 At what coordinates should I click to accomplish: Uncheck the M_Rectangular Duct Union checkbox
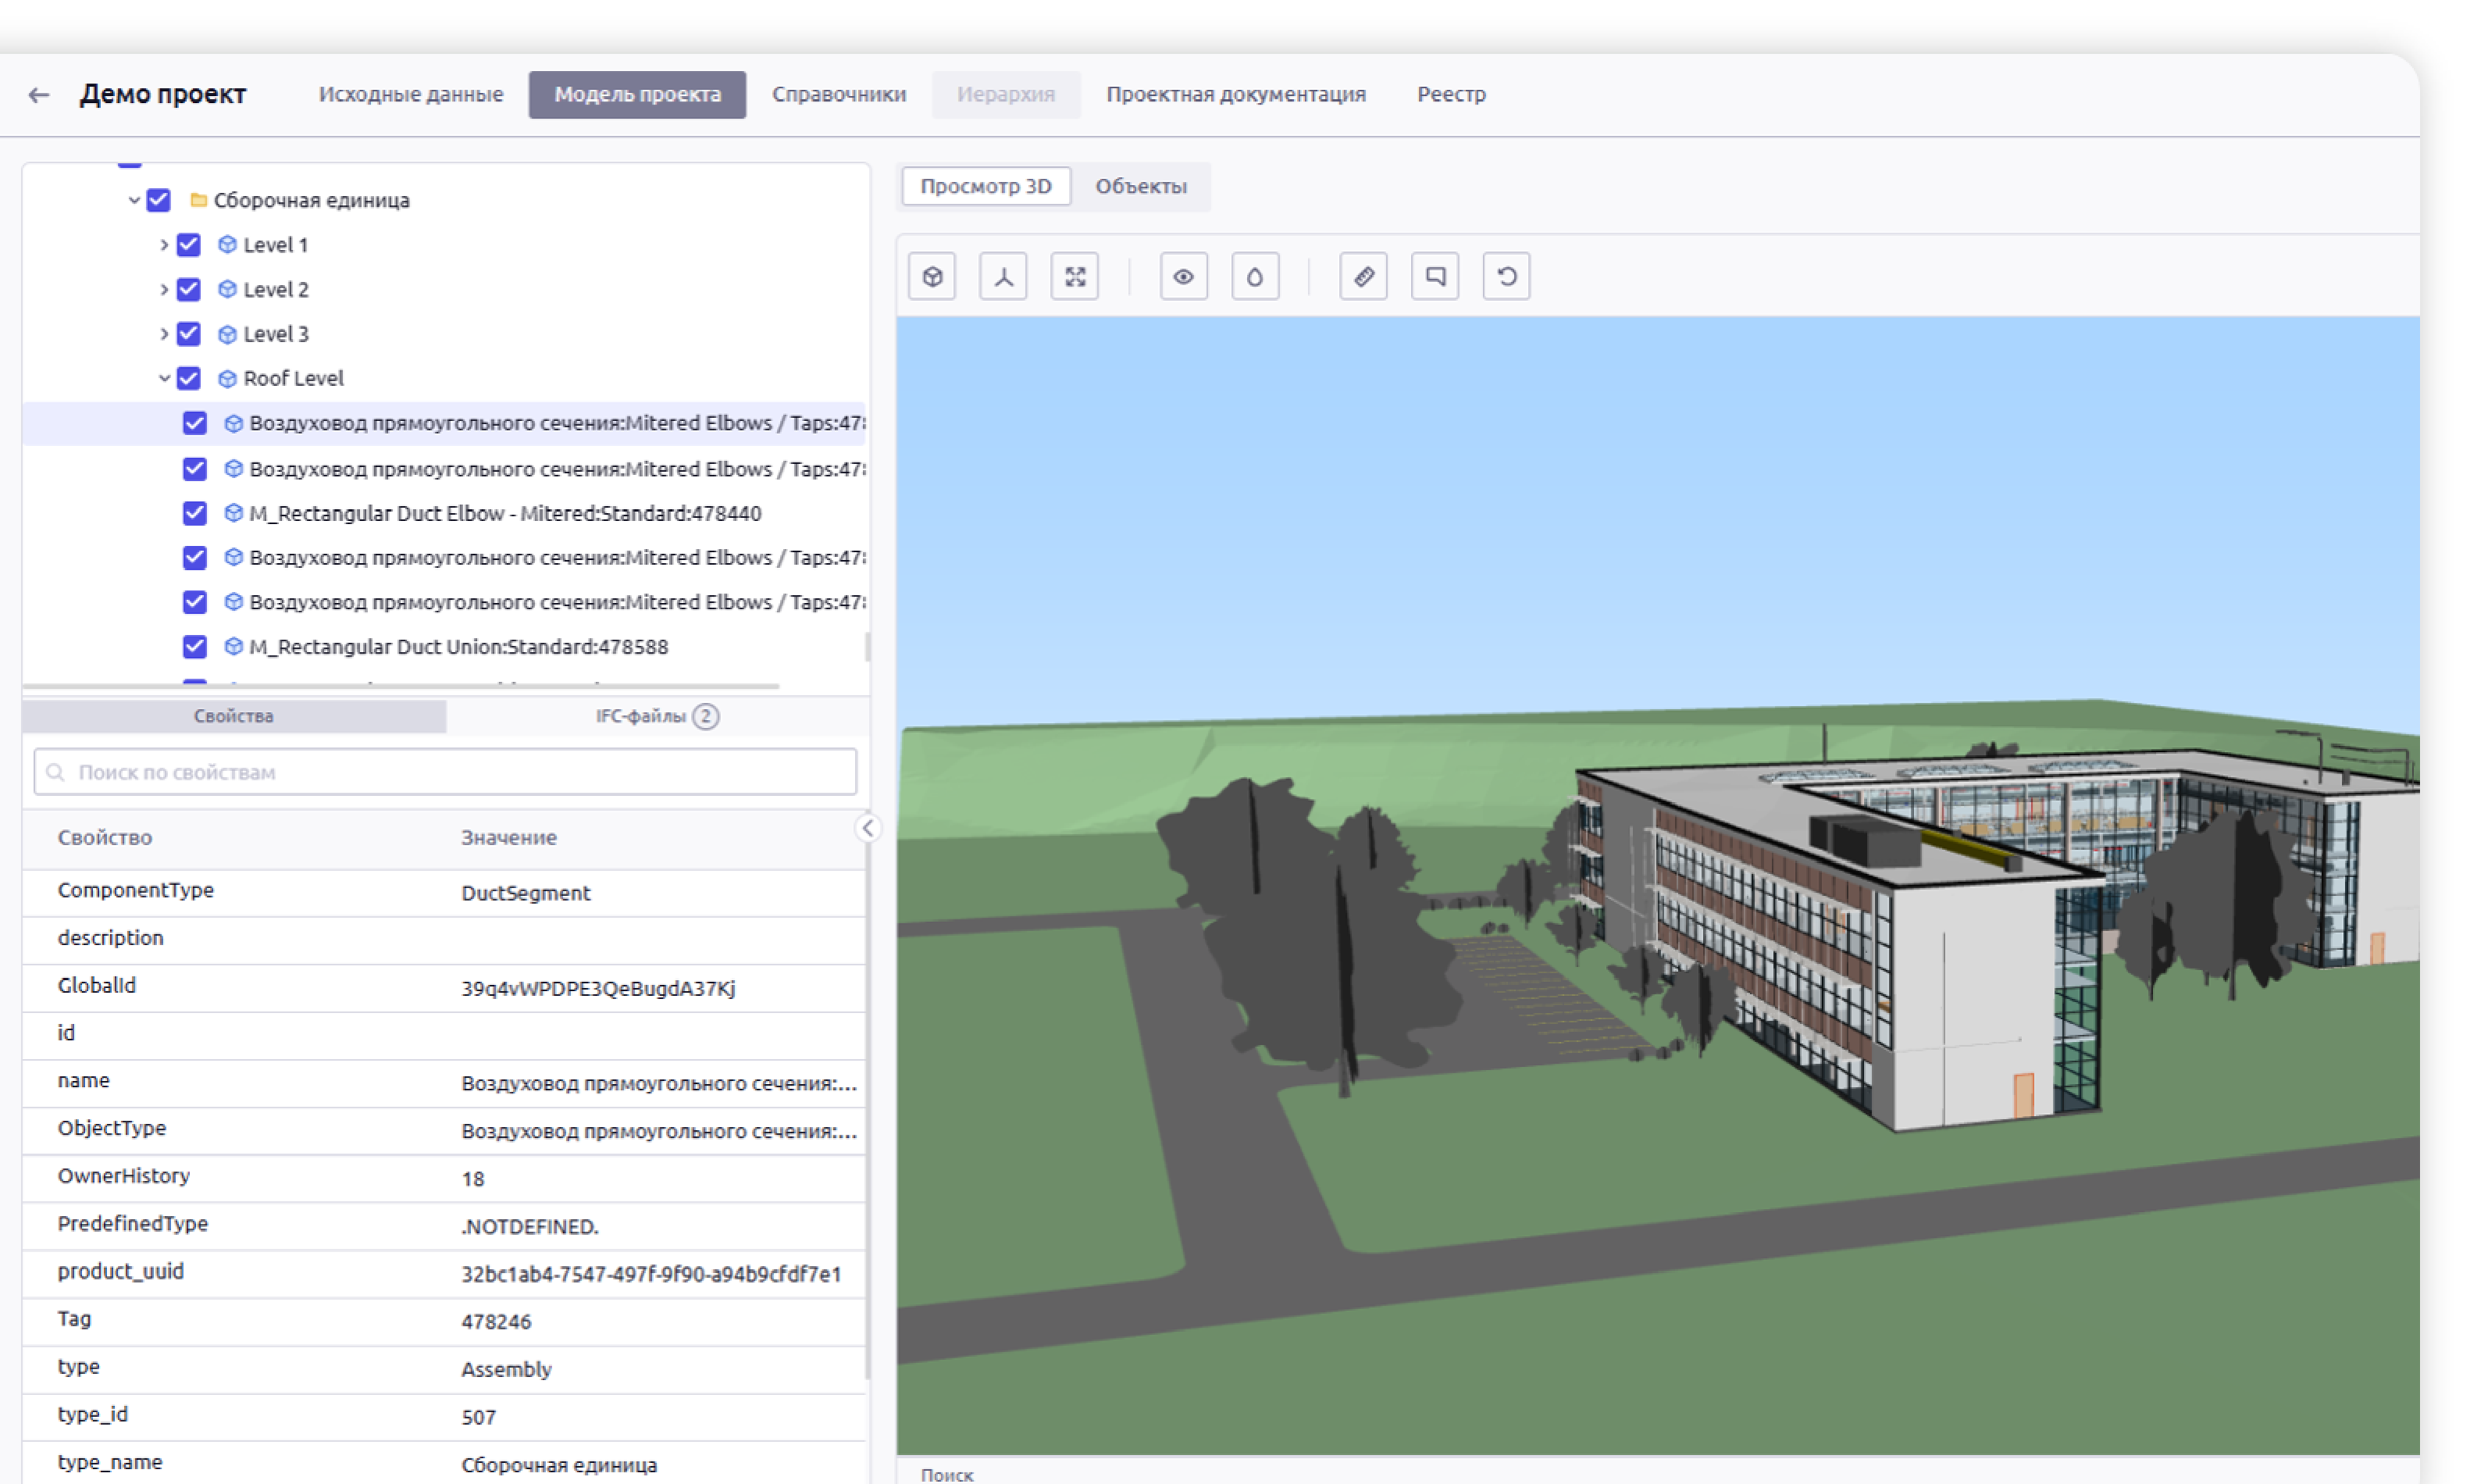[194, 646]
